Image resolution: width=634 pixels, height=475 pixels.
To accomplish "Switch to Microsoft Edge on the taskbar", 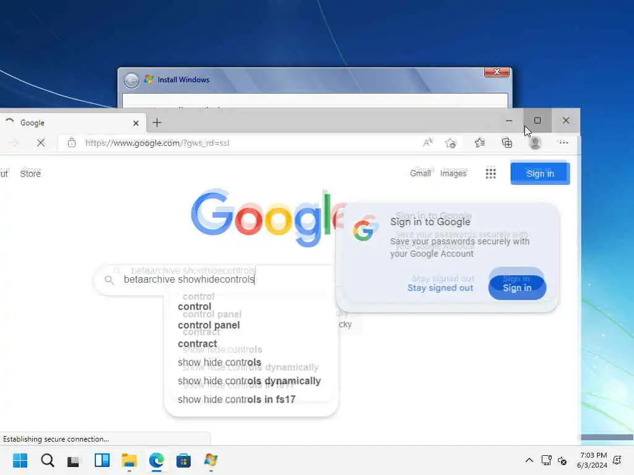I will pyautogui.click(x=157, y=460).
